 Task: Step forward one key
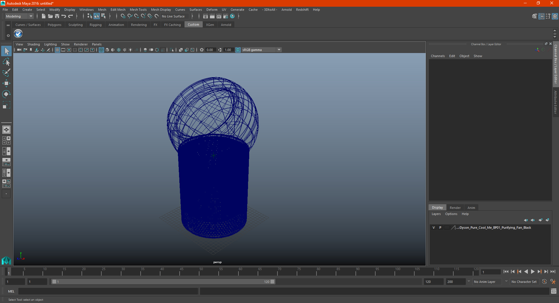click(539, 272)
